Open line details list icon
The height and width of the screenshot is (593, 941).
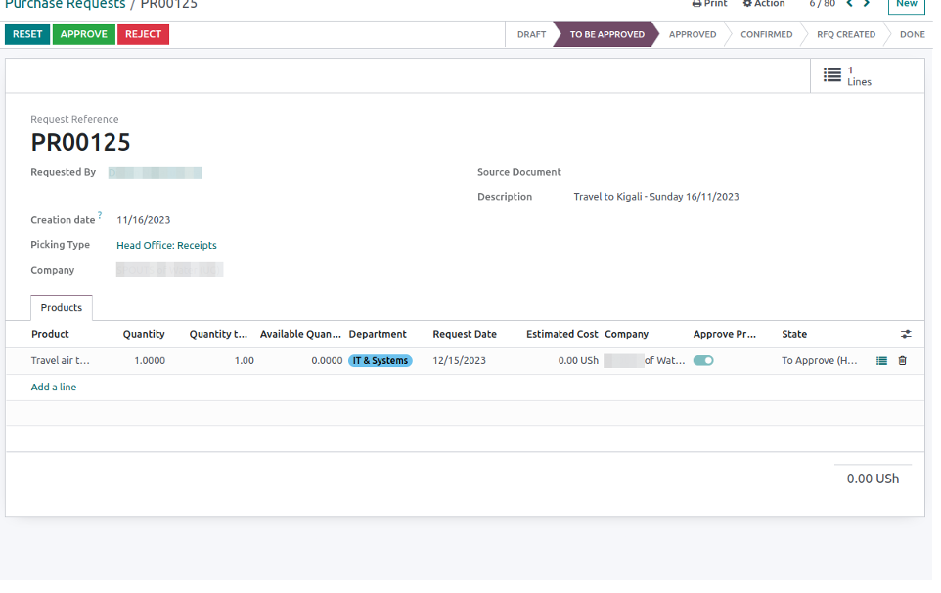[881, 361]
